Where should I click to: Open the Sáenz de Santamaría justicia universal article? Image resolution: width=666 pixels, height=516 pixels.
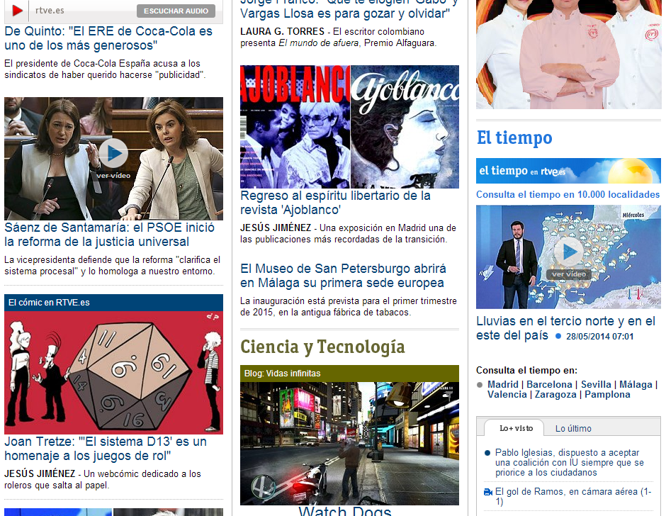pyautogui.click(x=109, y=235)
